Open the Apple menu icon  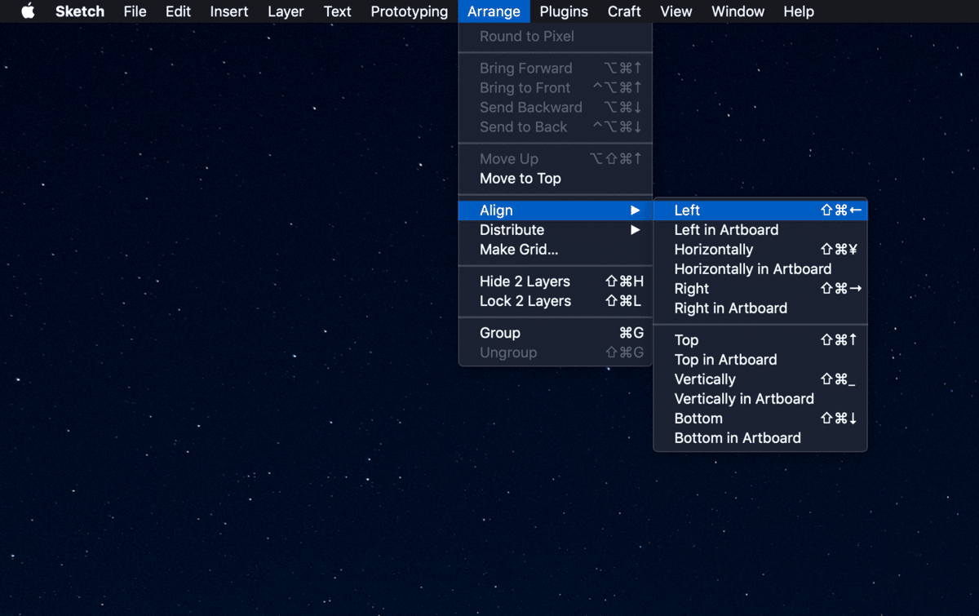click(28, 11)
